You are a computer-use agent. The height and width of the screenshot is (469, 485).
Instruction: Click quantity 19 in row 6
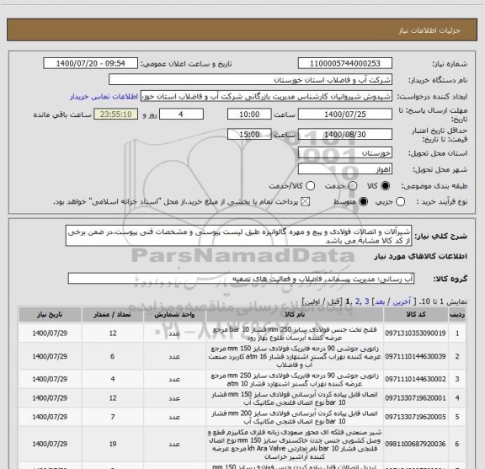click(x=113, y=444)
